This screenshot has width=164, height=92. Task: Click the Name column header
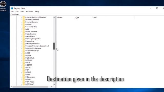point(65,18)
